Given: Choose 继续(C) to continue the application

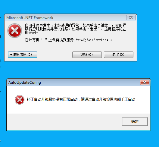Looking at the screenshot, I should [87, 55].
